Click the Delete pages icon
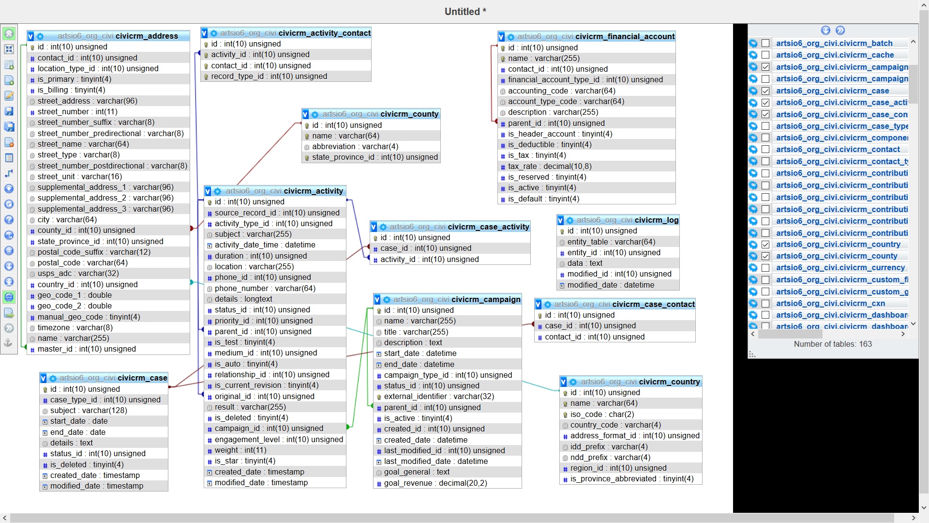The image size is (929, 523). (x=9, y=142)
